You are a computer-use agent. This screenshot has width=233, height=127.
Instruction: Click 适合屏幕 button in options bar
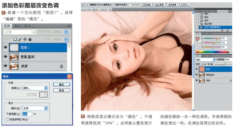(x=160, y=5)
